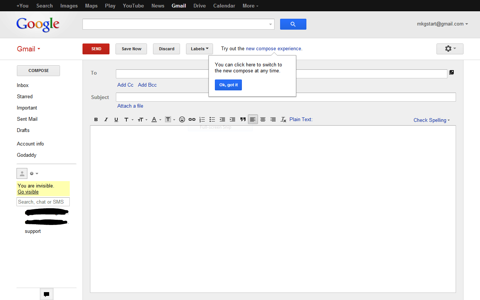The height and width of the screenshot is (300, 480).
Task: Attach a file
Action: [x=130, y=106]
